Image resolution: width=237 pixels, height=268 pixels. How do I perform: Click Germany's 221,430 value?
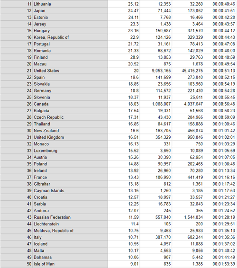(x=188, y=90)
